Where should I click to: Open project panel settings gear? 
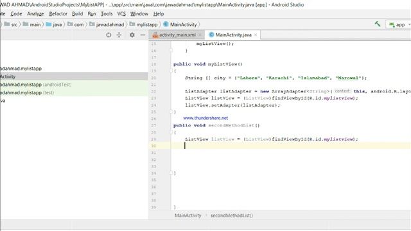(132, 35)
